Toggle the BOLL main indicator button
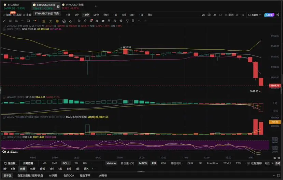 click(x=66, y=163)
